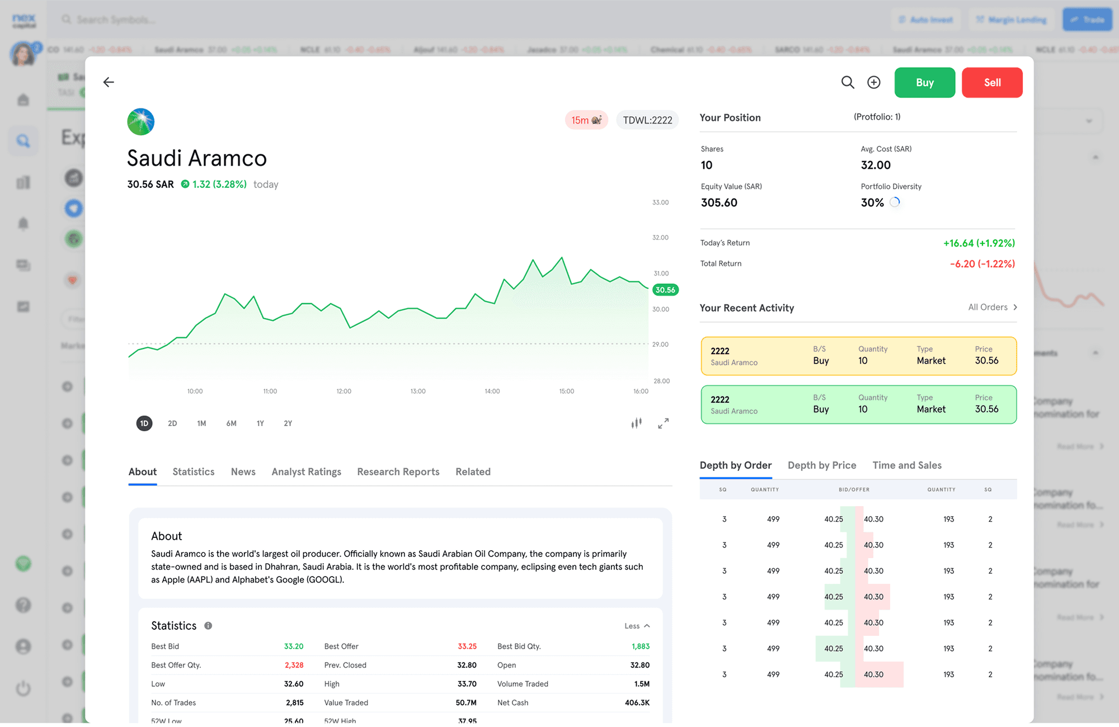Select the 1Y chart range
Screen dimensions: 1119x727
pyautogui.click(x=260, y=423)
